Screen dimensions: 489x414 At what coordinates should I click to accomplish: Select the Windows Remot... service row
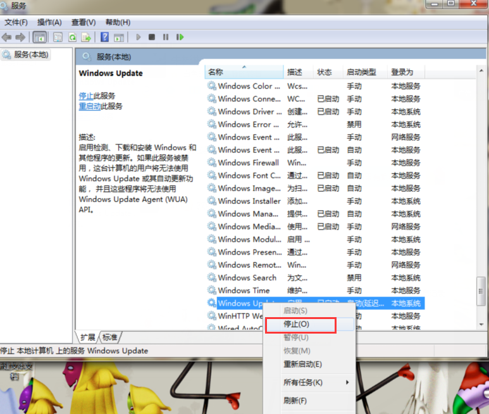pyautogui.click(x=314, y=265)
